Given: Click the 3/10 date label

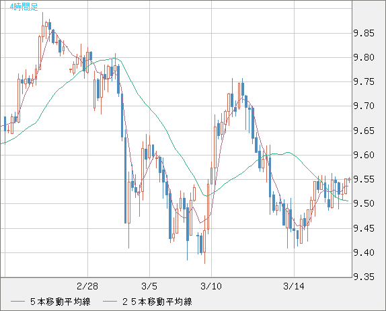Looking at the screenshot, I should coord(211,286).
